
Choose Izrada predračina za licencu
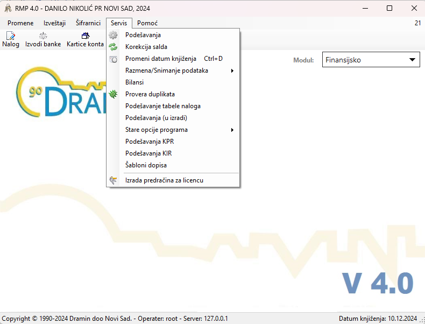pyautogui.click(x=173, y=180)
